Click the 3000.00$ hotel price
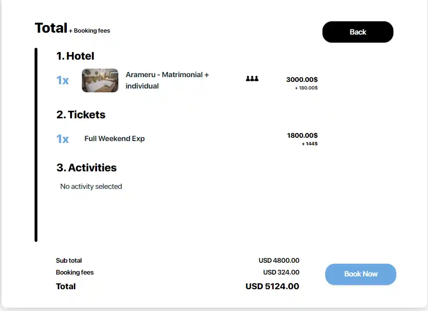The width and height of the screenshot is (428, 311). pos(302,80)
